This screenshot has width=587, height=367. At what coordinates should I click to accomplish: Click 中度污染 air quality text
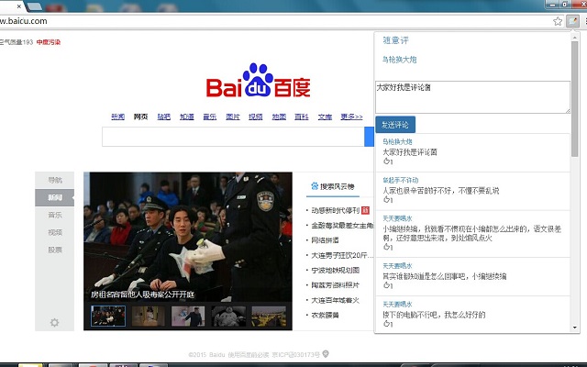[x=49, y=42]
